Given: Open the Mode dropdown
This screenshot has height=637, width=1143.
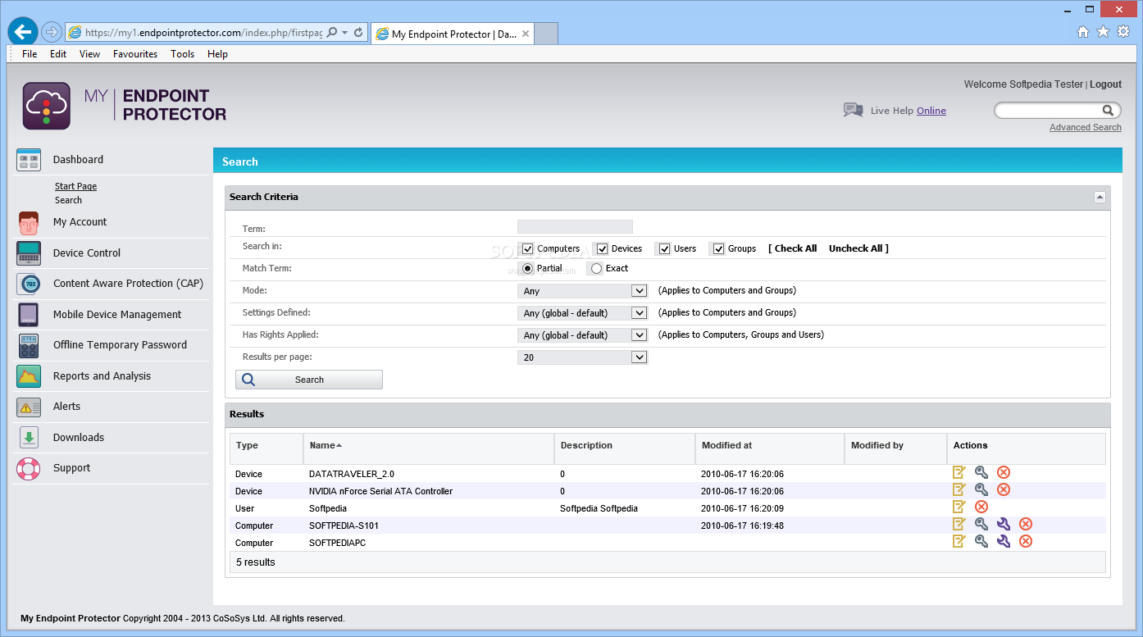Looking at the screenshot, I should (582, 291).
